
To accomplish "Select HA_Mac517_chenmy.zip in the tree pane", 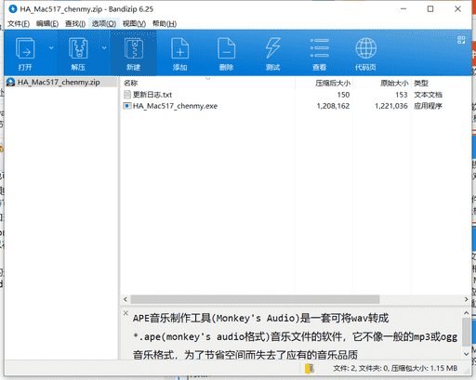I will 59,82.
